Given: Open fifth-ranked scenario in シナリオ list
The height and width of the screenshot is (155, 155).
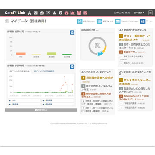Looking at the screenshot, I should 97,109.
